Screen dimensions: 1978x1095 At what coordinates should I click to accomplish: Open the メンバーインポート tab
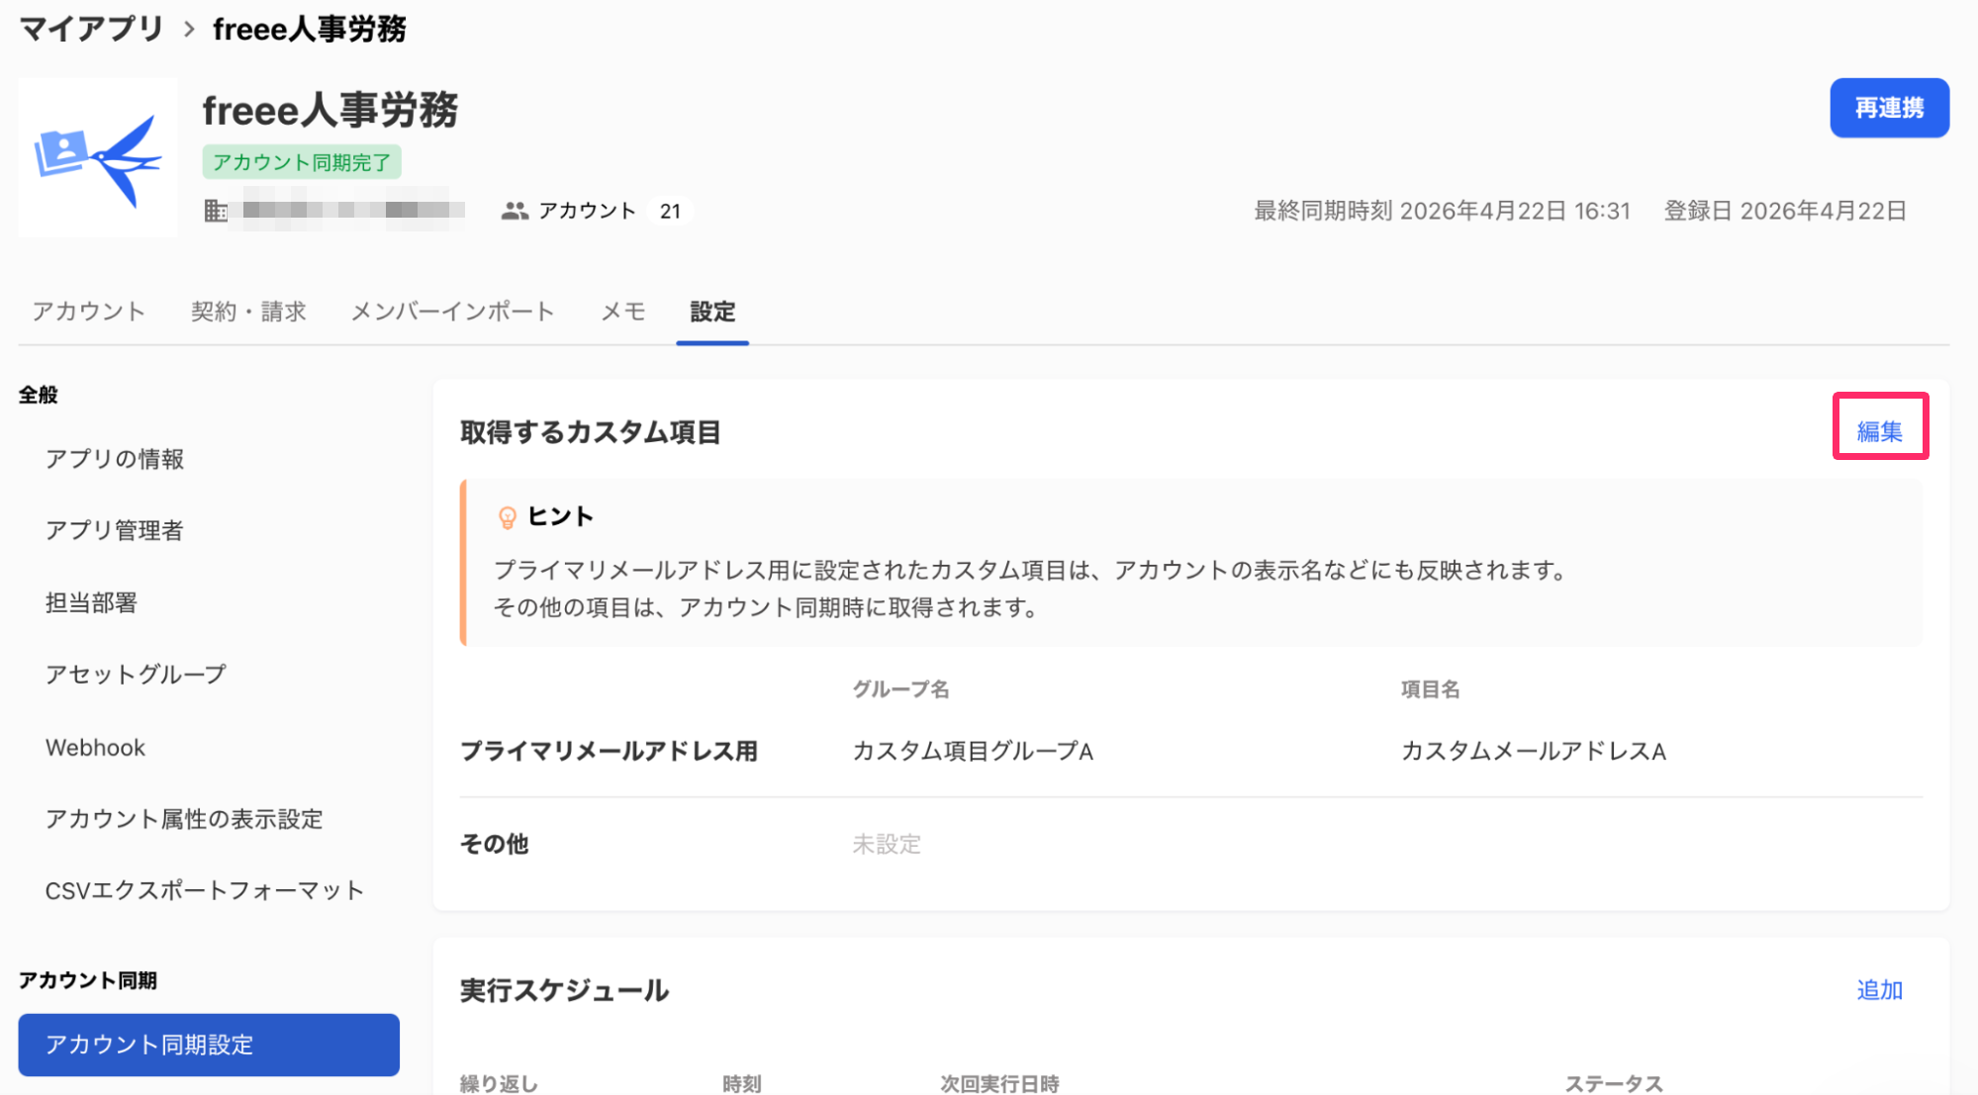[453, 312]
